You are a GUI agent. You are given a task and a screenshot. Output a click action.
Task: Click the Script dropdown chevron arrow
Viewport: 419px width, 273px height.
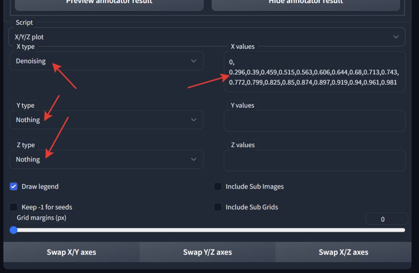[x=396, y=37]
